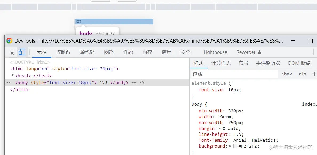Viewport: 317px width, 155px height.
Task: Open the 应用 tab
Action: [x=167, y=52]
